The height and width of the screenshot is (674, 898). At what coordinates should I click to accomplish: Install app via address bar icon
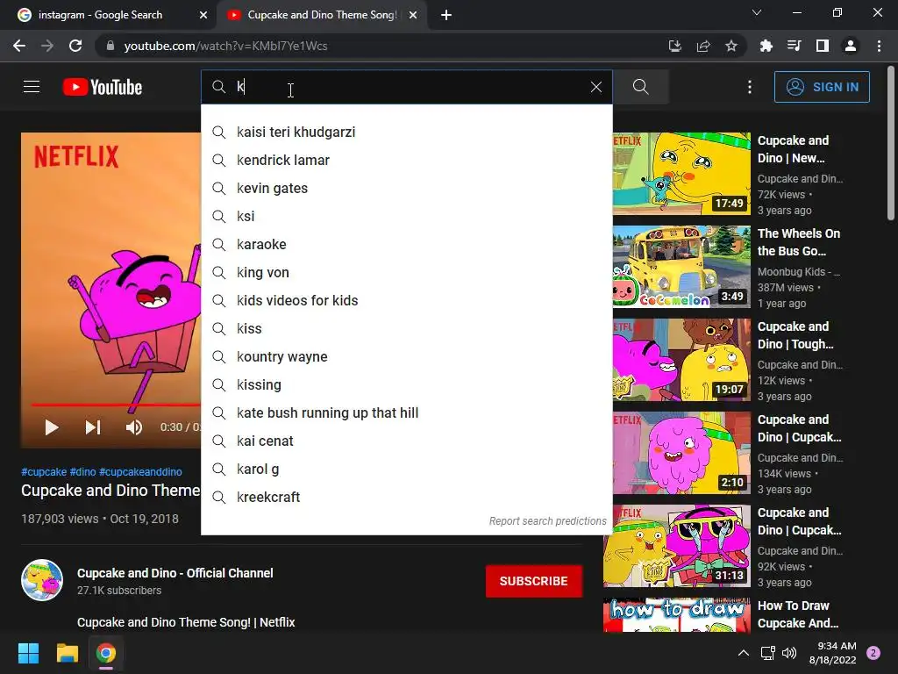(675, 46)
